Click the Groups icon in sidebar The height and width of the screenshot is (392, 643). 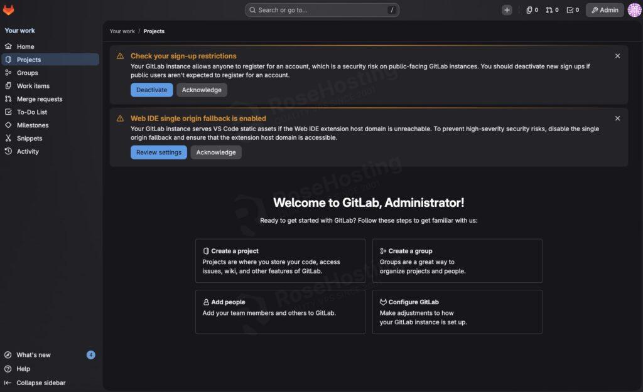[8, 73]
